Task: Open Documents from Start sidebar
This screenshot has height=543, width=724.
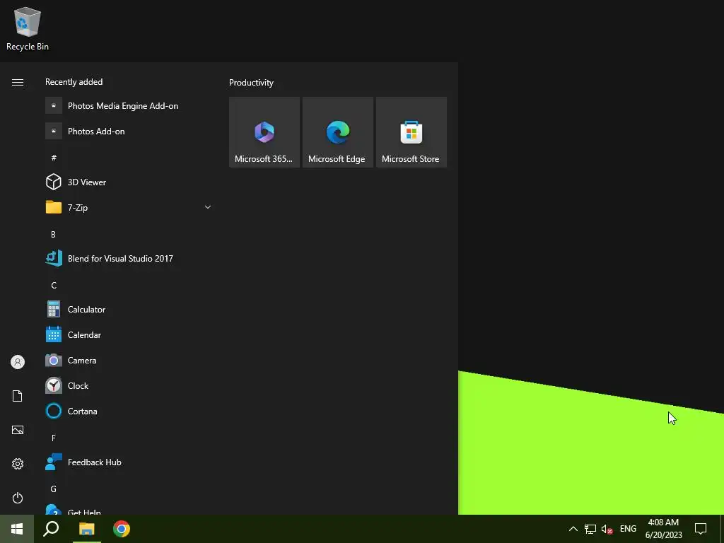Action: 18,396
